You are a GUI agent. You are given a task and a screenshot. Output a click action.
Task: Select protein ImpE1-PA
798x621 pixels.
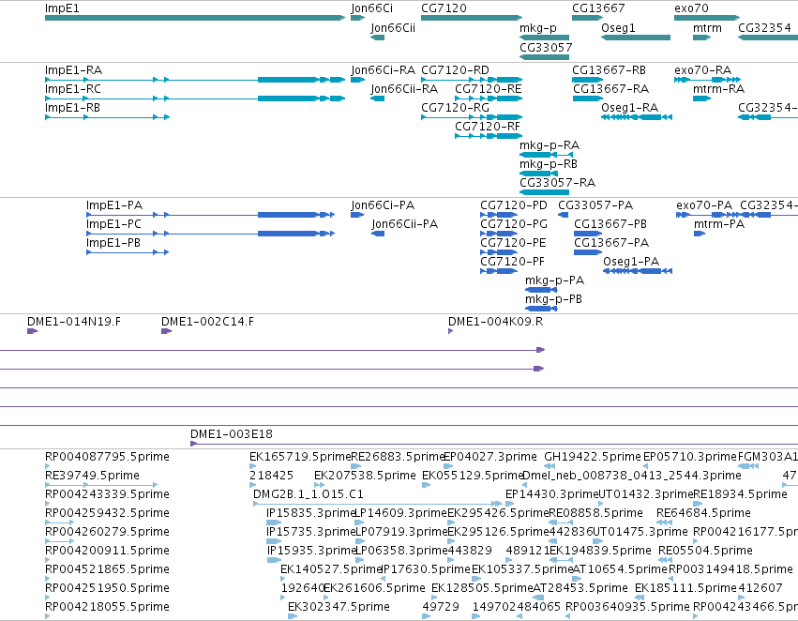click(210, 215)
